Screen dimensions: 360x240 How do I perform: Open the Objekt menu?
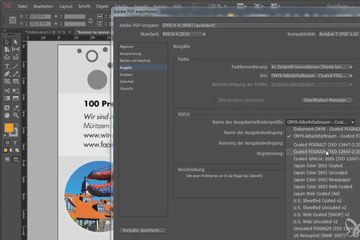coord(102,6)
